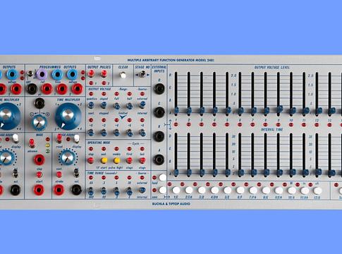Toggle the quantize/cont. output voltage switch

coord(91,105)
